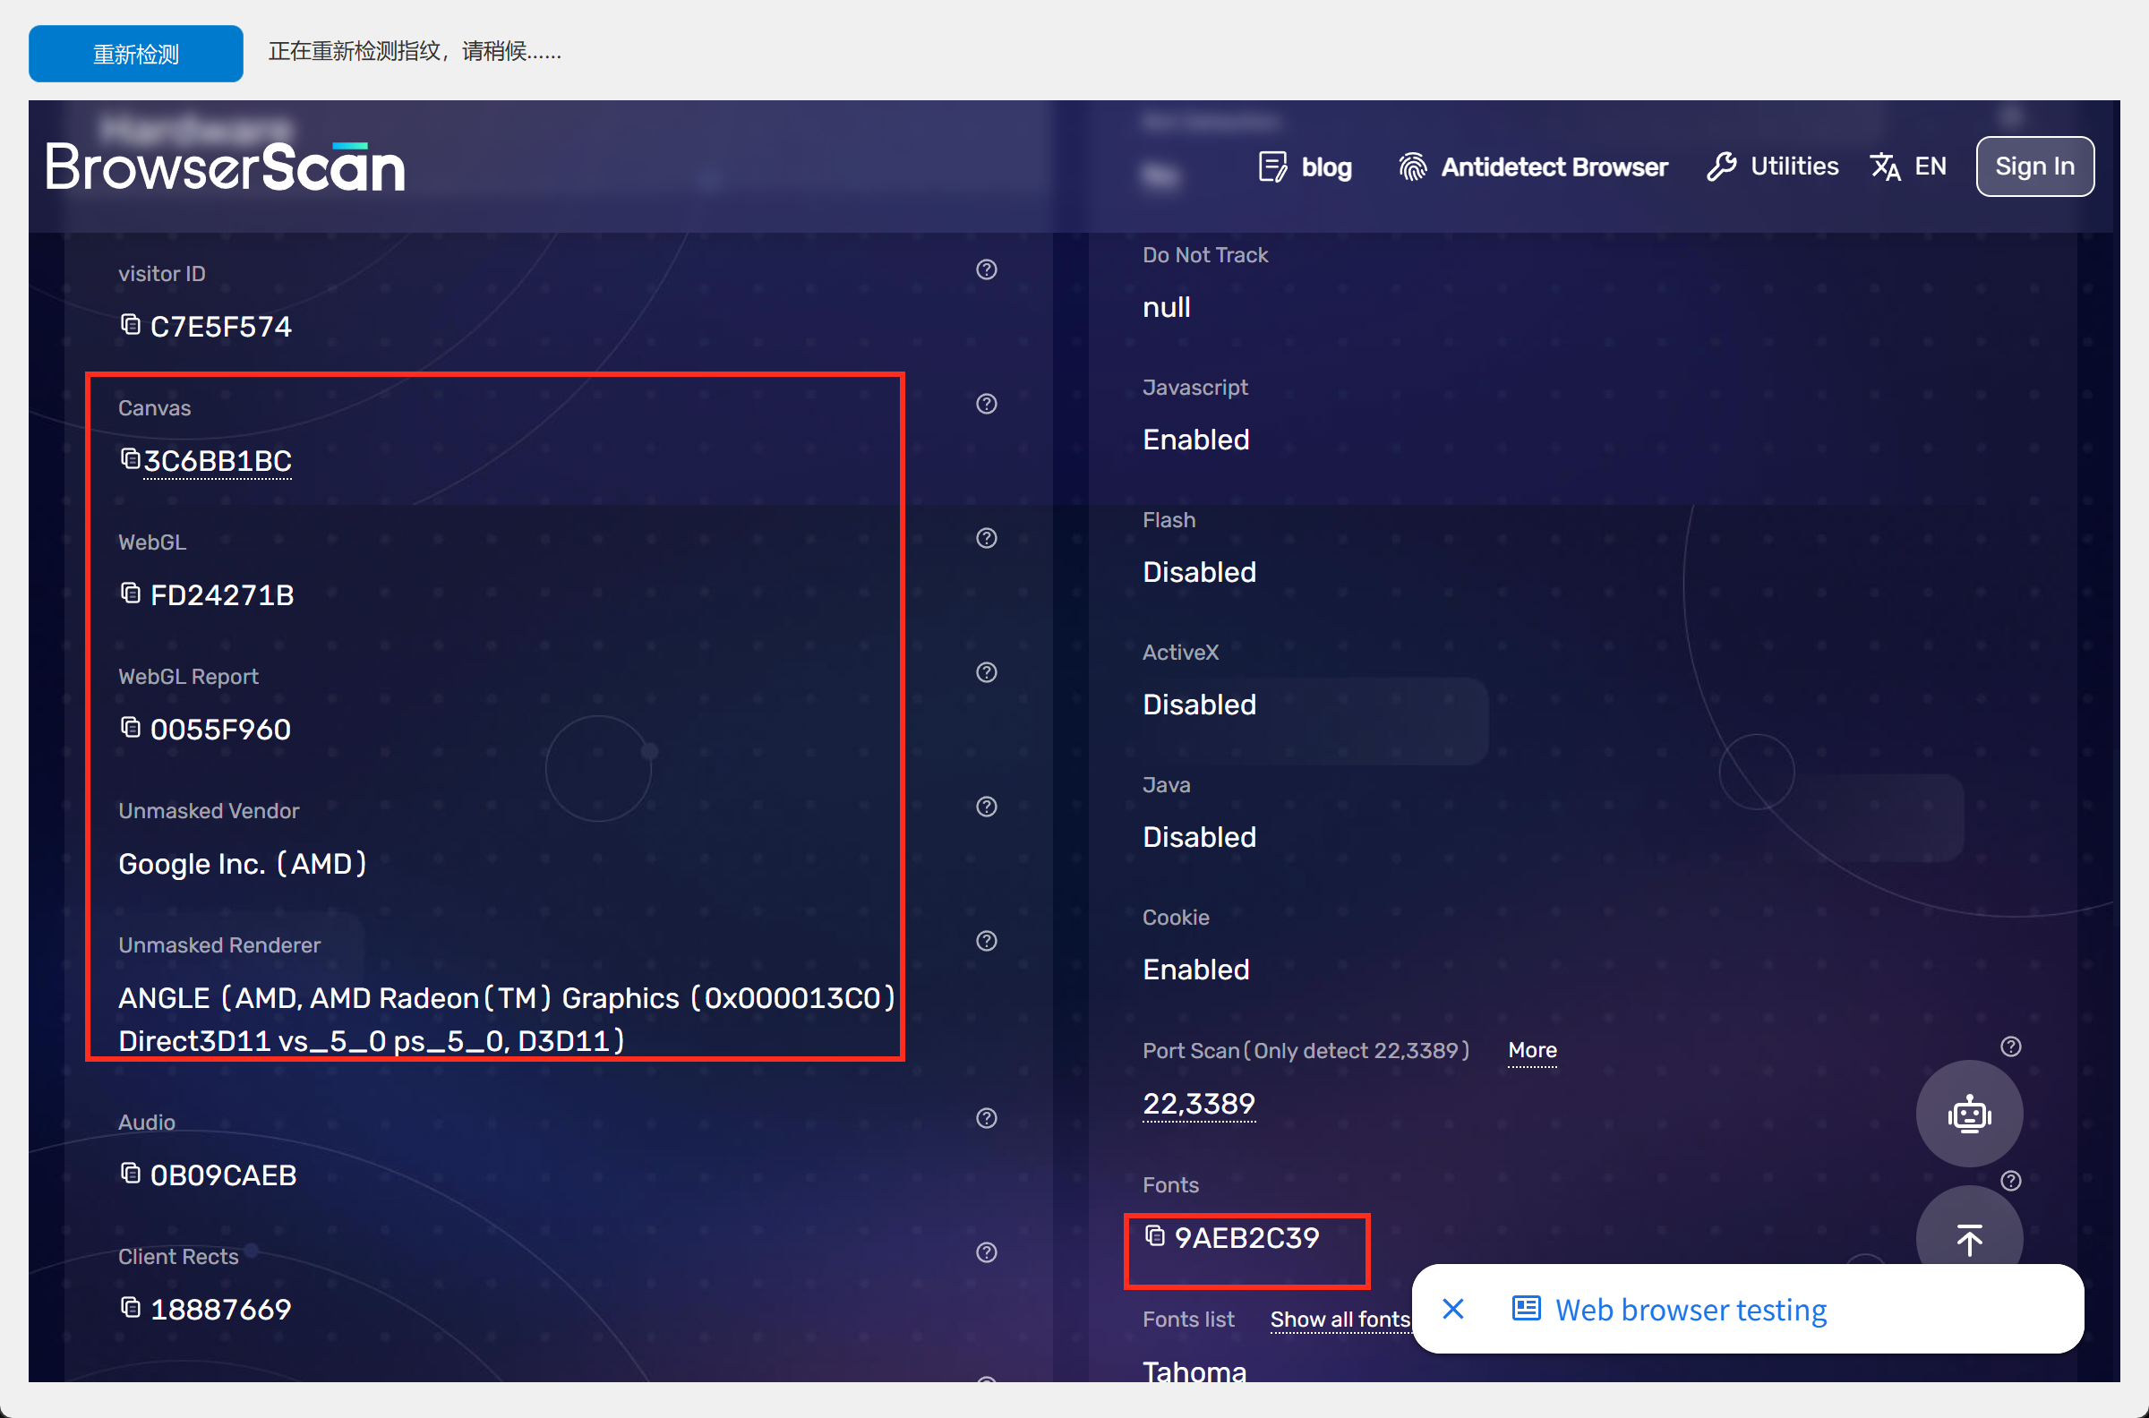Show help for WebGL Report

click(987, 672)
